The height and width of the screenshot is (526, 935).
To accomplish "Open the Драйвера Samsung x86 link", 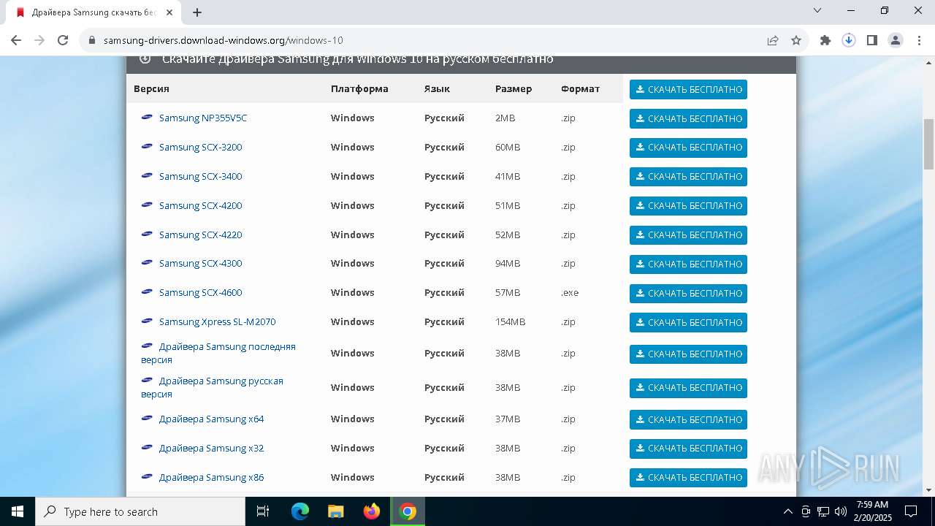I will click(211, 477).
